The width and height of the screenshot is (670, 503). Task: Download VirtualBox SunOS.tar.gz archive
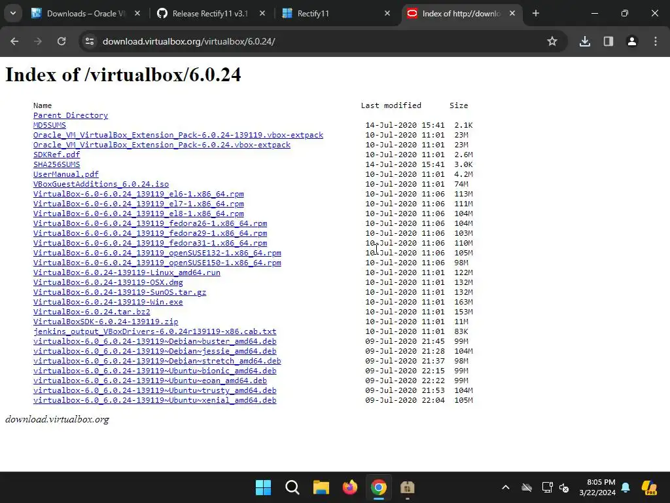pos(120,292)
